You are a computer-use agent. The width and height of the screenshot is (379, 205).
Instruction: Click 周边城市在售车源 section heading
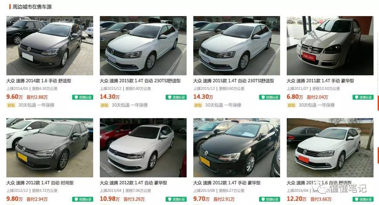pos(32,7)
